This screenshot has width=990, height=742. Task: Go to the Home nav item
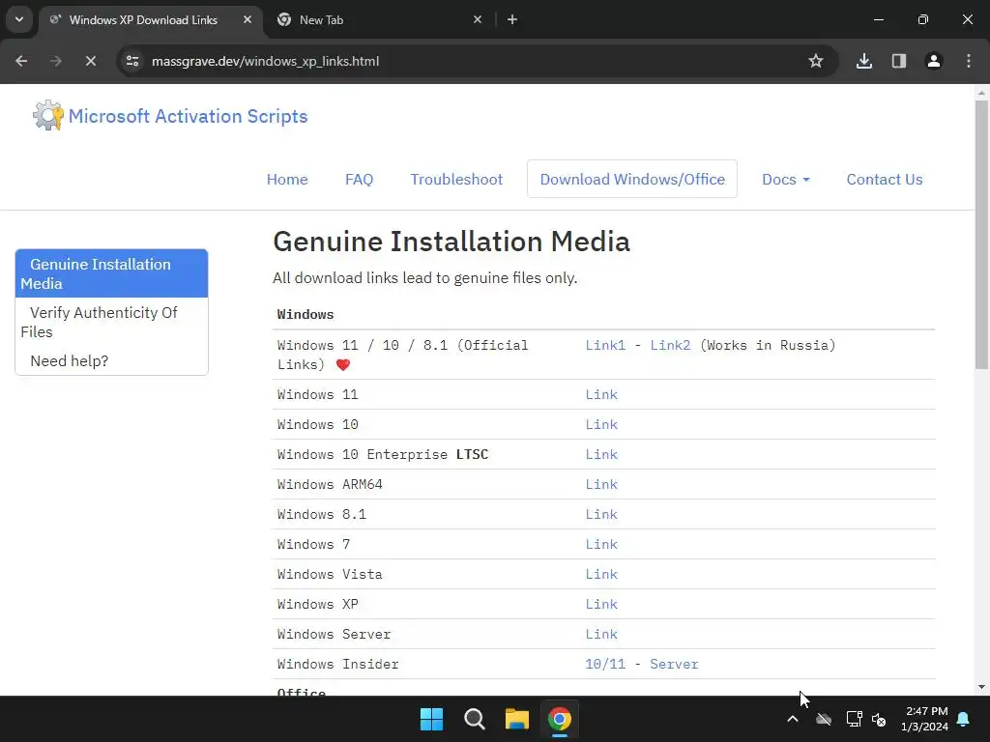tap(287, 179)
